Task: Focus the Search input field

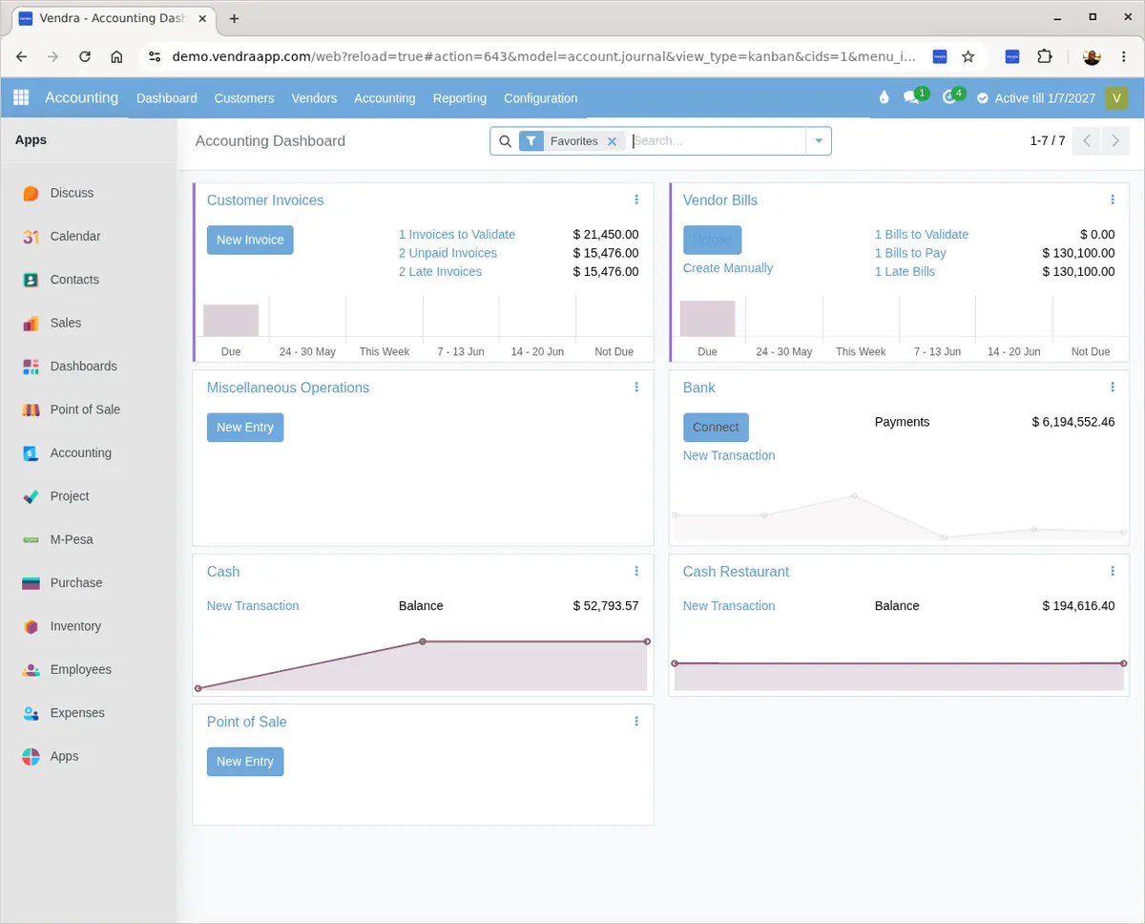Action: pyautogui.click(x=718, y=141)
